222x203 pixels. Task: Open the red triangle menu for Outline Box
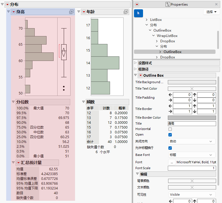pos(140,75)
